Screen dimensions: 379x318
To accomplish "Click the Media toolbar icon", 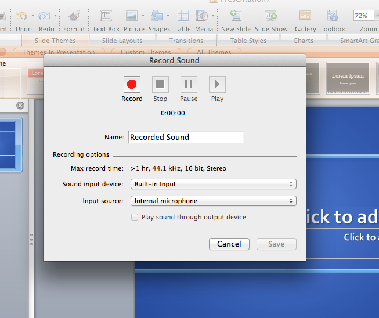I will pyautogui.click(x=202, y=16).
